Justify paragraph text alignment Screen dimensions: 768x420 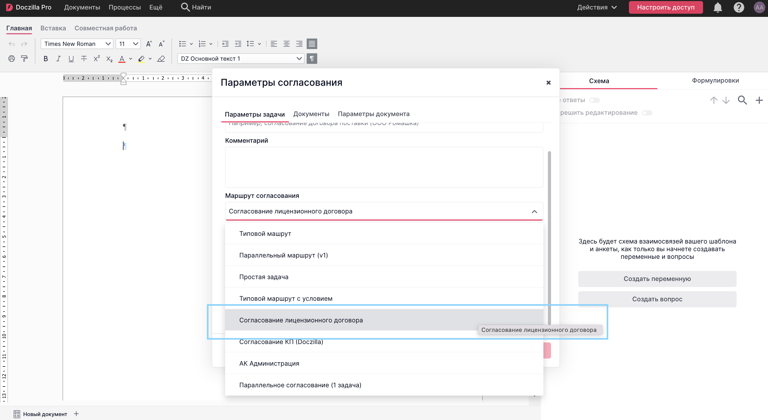pyautogui.click(x=311, y=44)
